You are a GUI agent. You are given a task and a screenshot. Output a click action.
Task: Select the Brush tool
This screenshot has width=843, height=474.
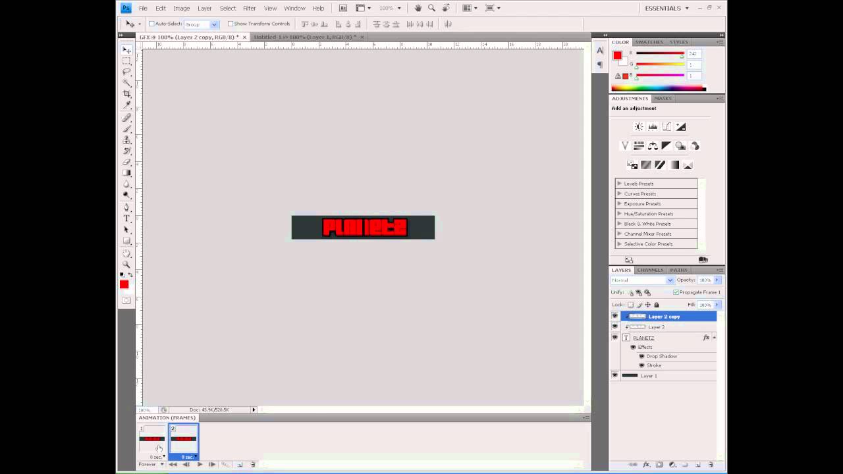(x=126, y=129)
